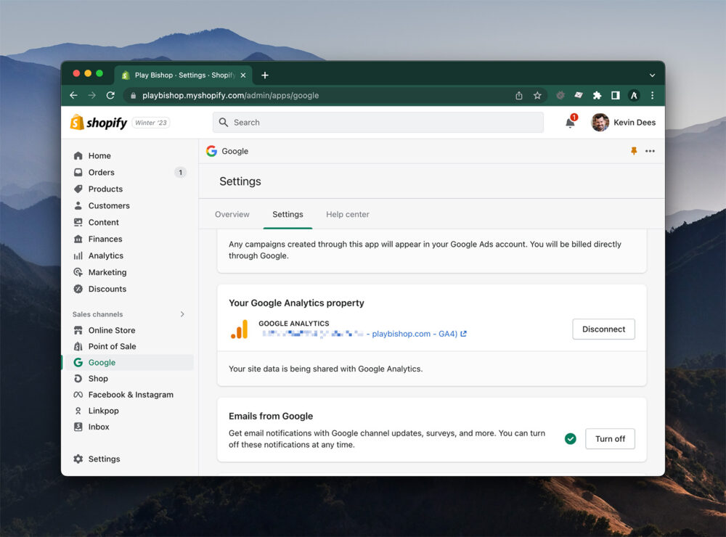Viewport: 726px width, 537px height.
Task: Click the Shopify search field
Action: coord(378,123)
